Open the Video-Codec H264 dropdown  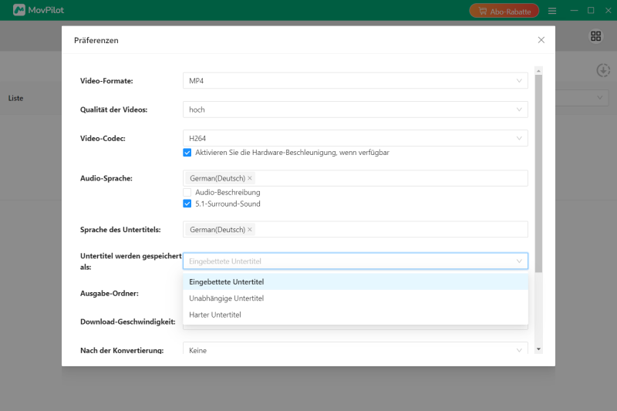point(356,138)
